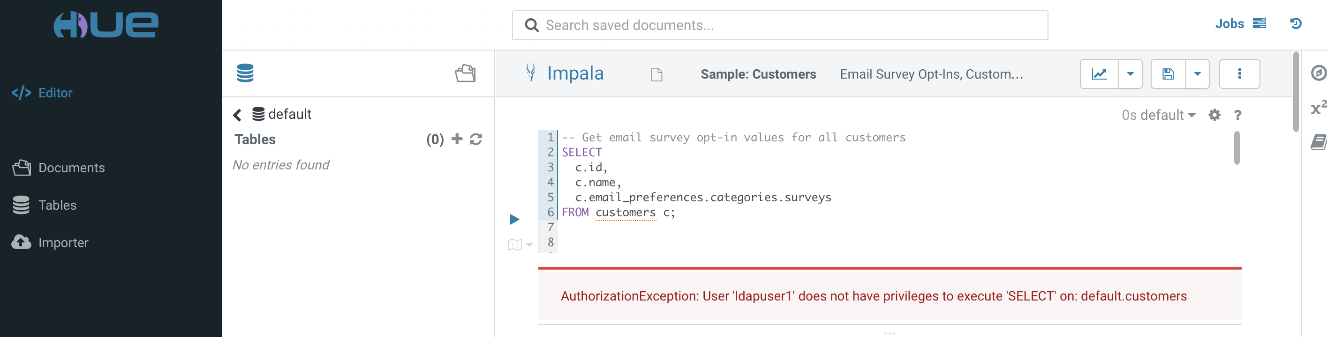Open the SQL database sources icon
This screenshot has height=337, width=1327.
click(245, 73)
